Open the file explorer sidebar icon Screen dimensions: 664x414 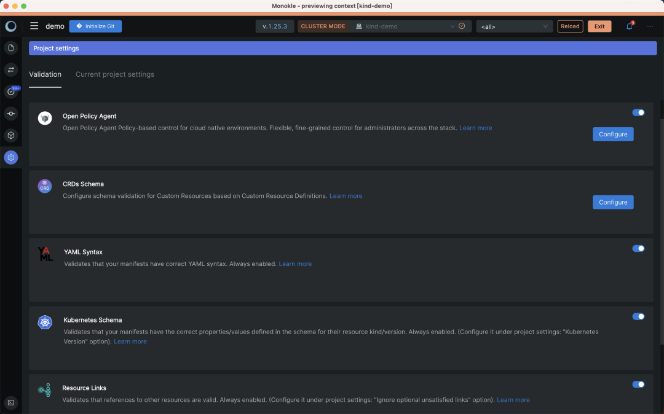click(11, 48)
